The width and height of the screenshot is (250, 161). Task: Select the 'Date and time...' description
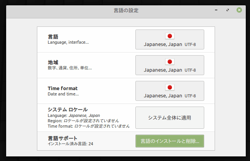tap(63, 94)
